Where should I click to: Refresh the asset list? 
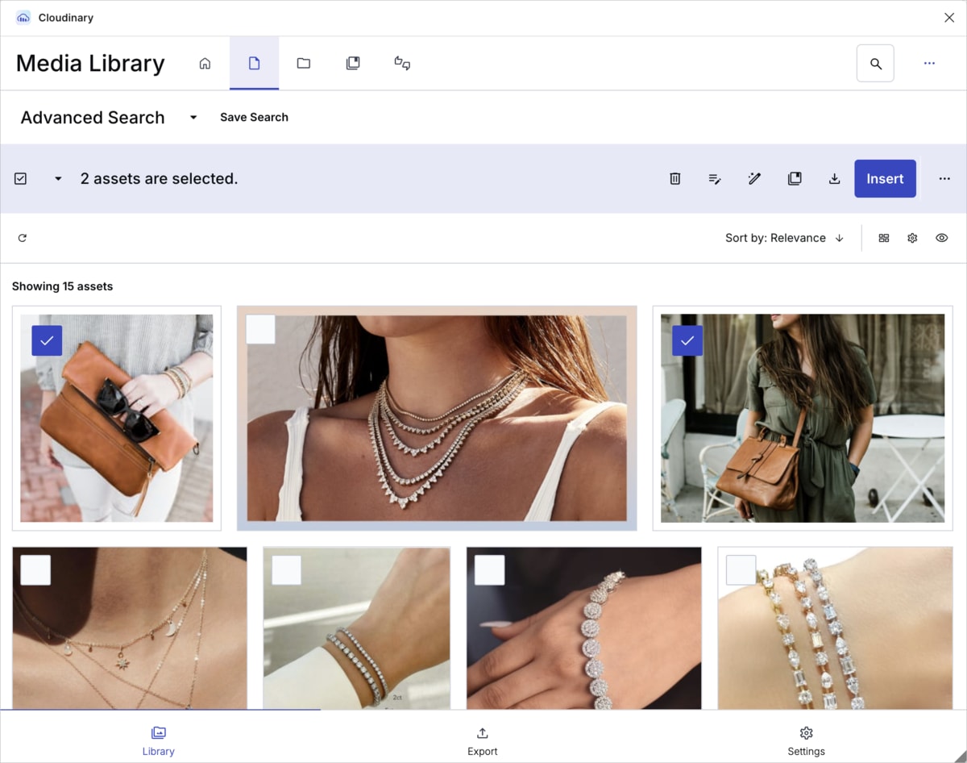(23, 238)
